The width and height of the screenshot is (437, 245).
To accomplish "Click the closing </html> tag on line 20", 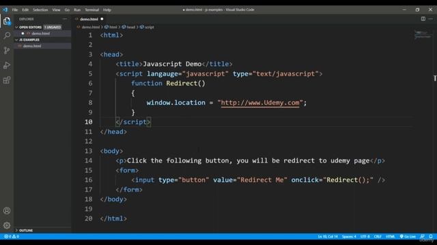I will point(113,218).
